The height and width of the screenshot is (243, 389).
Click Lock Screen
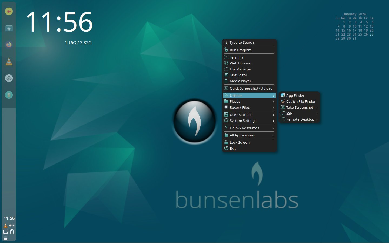pos(240,142)
